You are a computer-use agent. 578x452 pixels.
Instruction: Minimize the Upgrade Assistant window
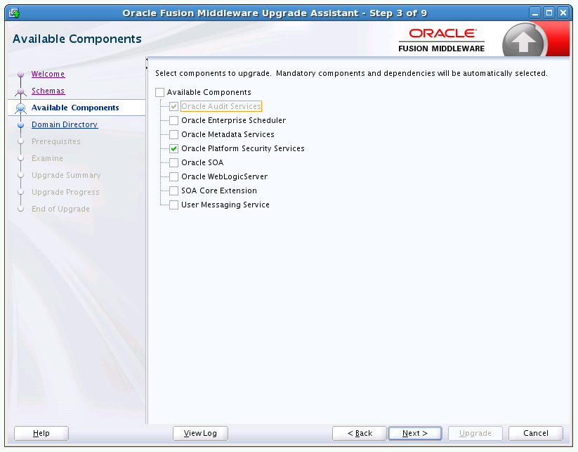click(x=535, y=13)
